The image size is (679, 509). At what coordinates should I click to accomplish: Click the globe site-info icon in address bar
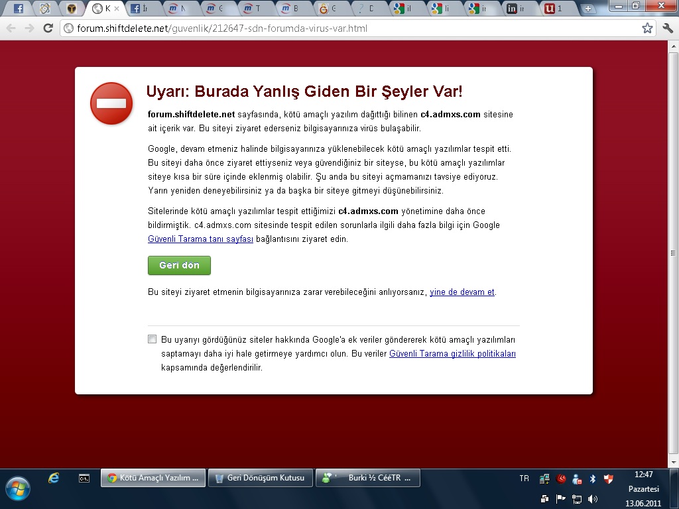point(68,28)
